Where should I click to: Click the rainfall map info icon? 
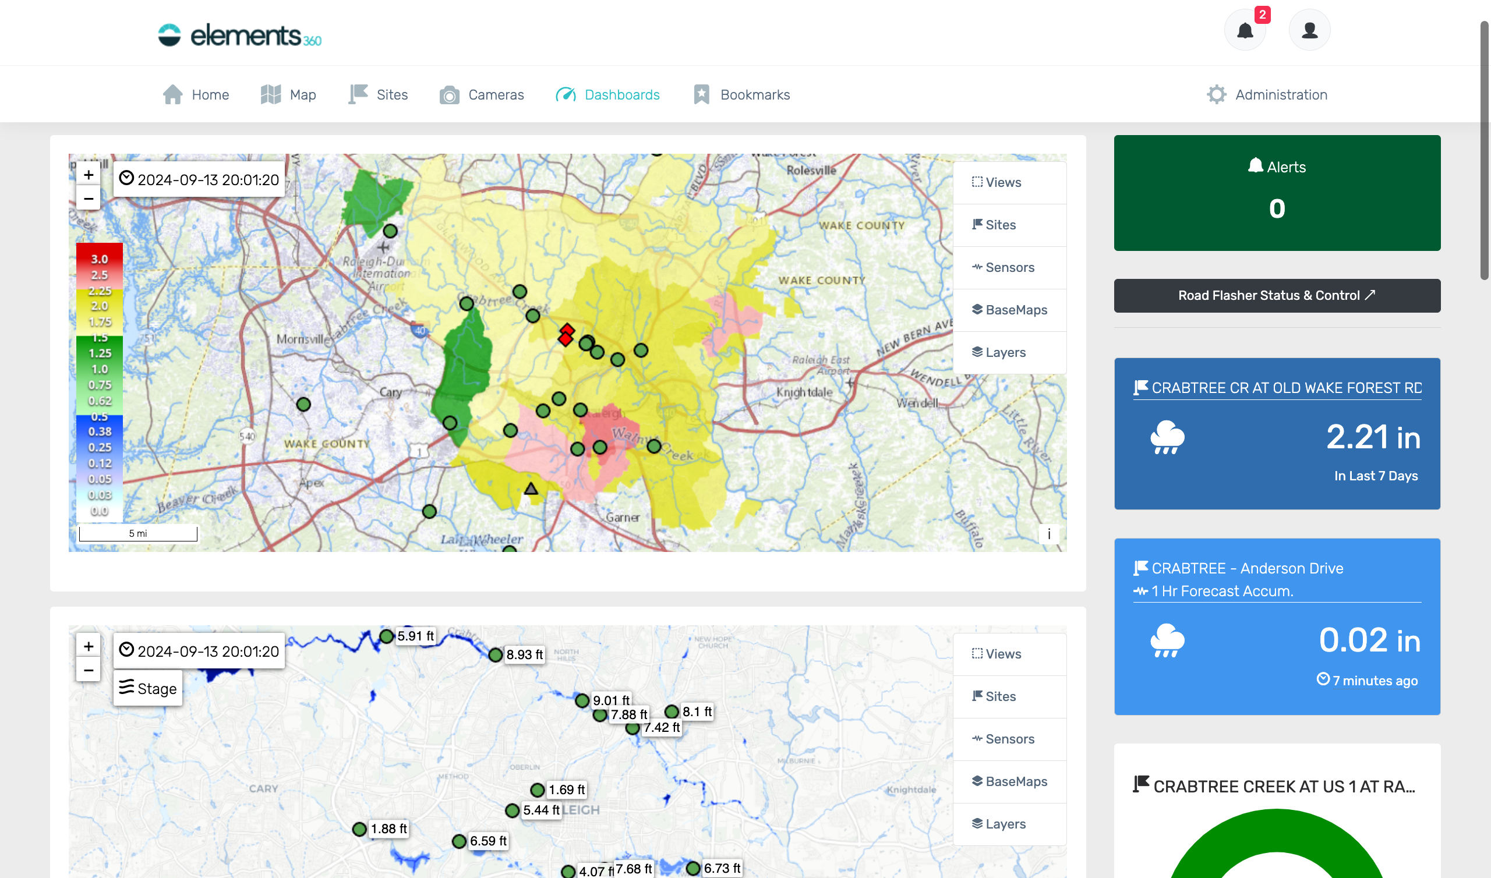[x=1048, y=534]
